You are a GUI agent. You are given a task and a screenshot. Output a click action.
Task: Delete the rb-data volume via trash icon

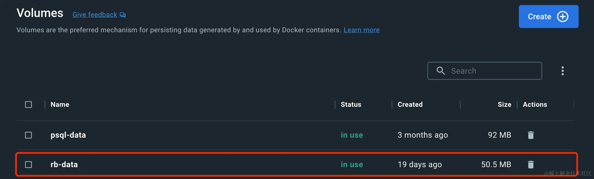(531, 165)
